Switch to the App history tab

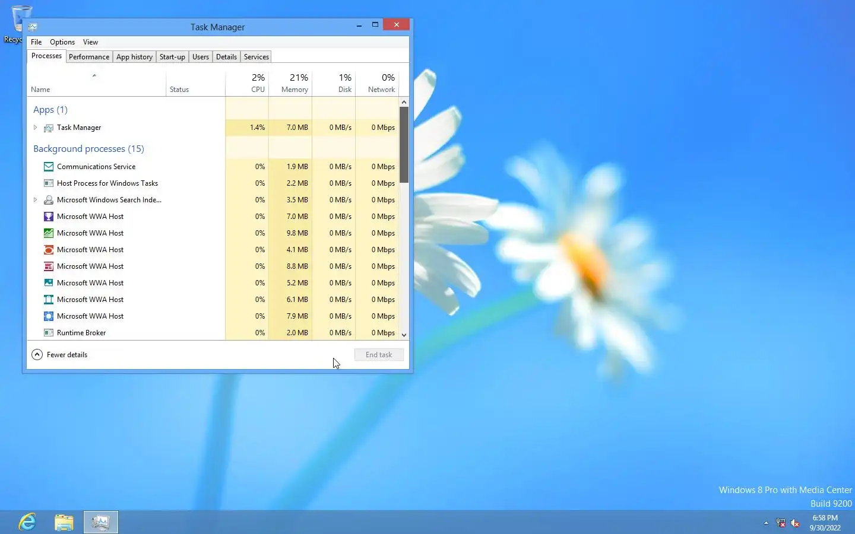[x=134, y=57]
